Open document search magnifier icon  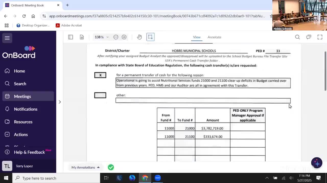(297, 37)
